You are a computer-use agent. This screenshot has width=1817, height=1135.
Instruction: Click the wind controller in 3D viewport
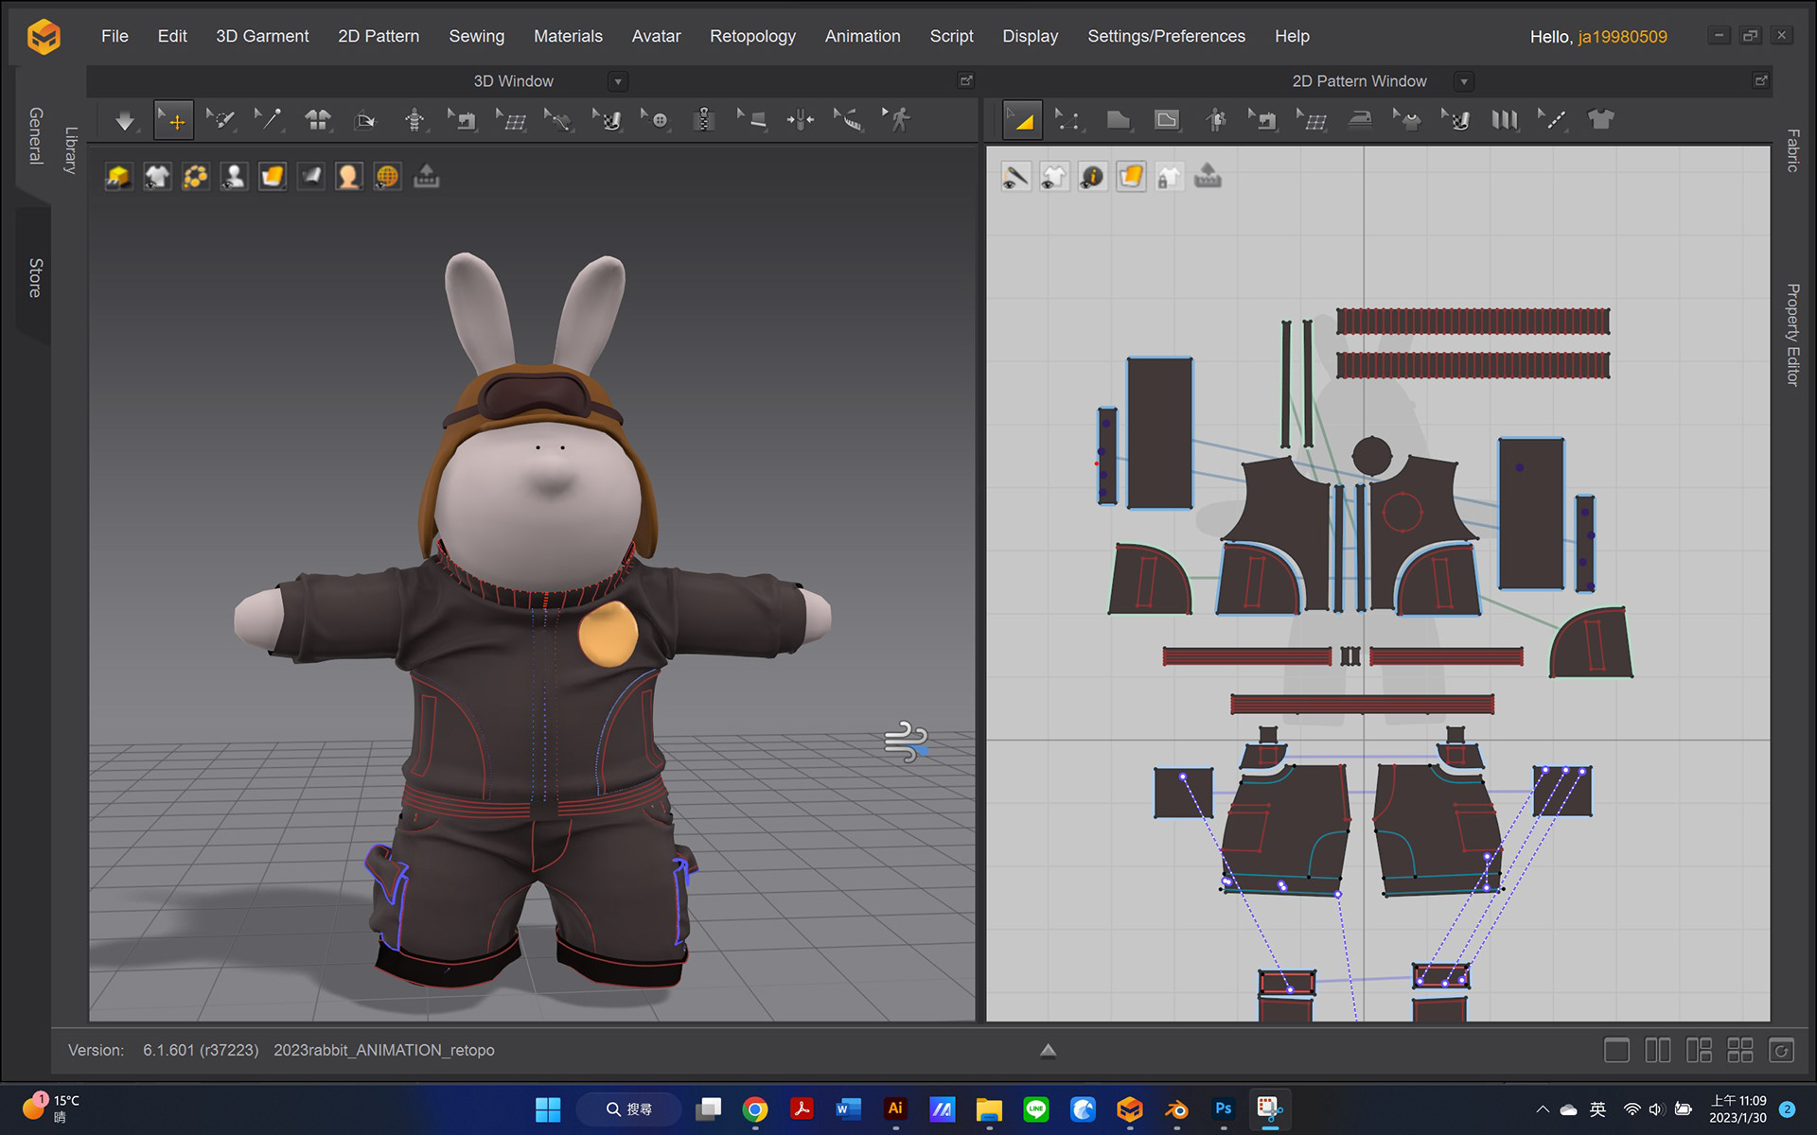906,742
